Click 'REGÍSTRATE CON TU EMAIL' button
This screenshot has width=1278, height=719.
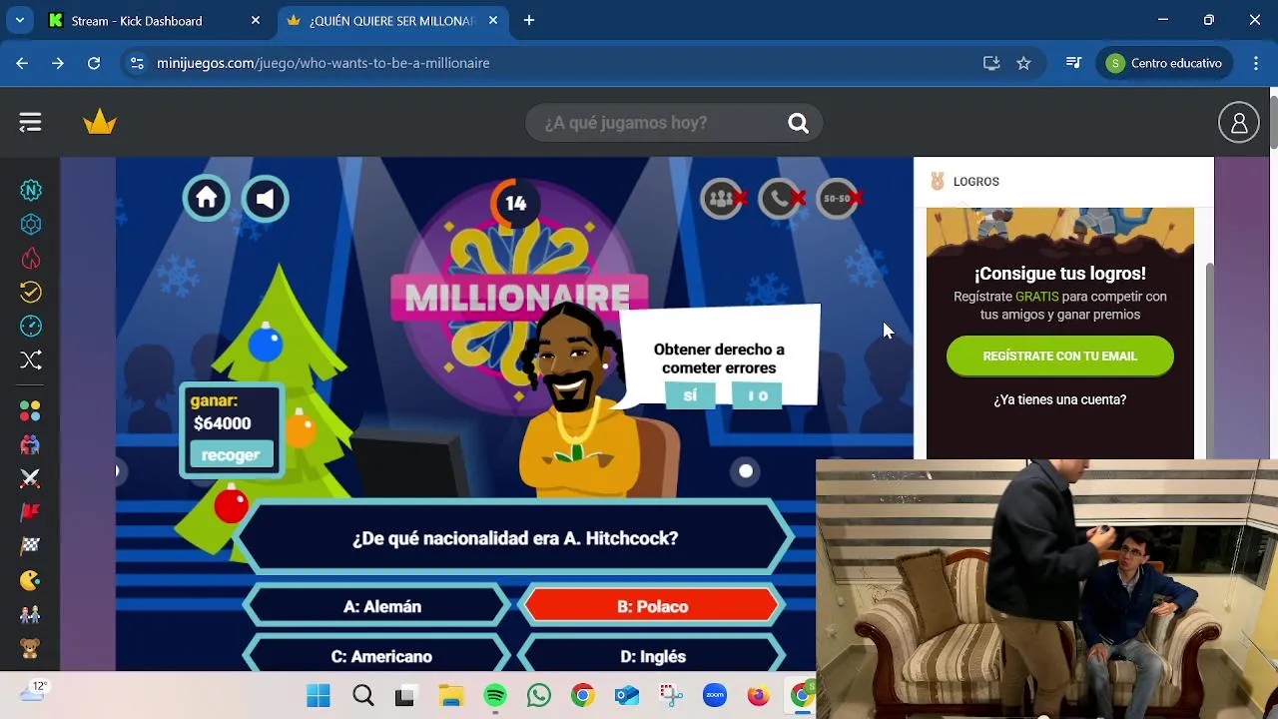point(1059,356)
